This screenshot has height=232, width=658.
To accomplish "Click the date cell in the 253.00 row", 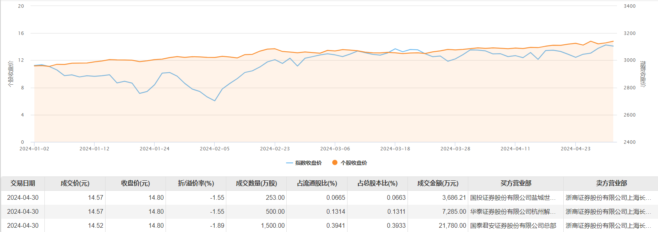I will coord(23,197).
